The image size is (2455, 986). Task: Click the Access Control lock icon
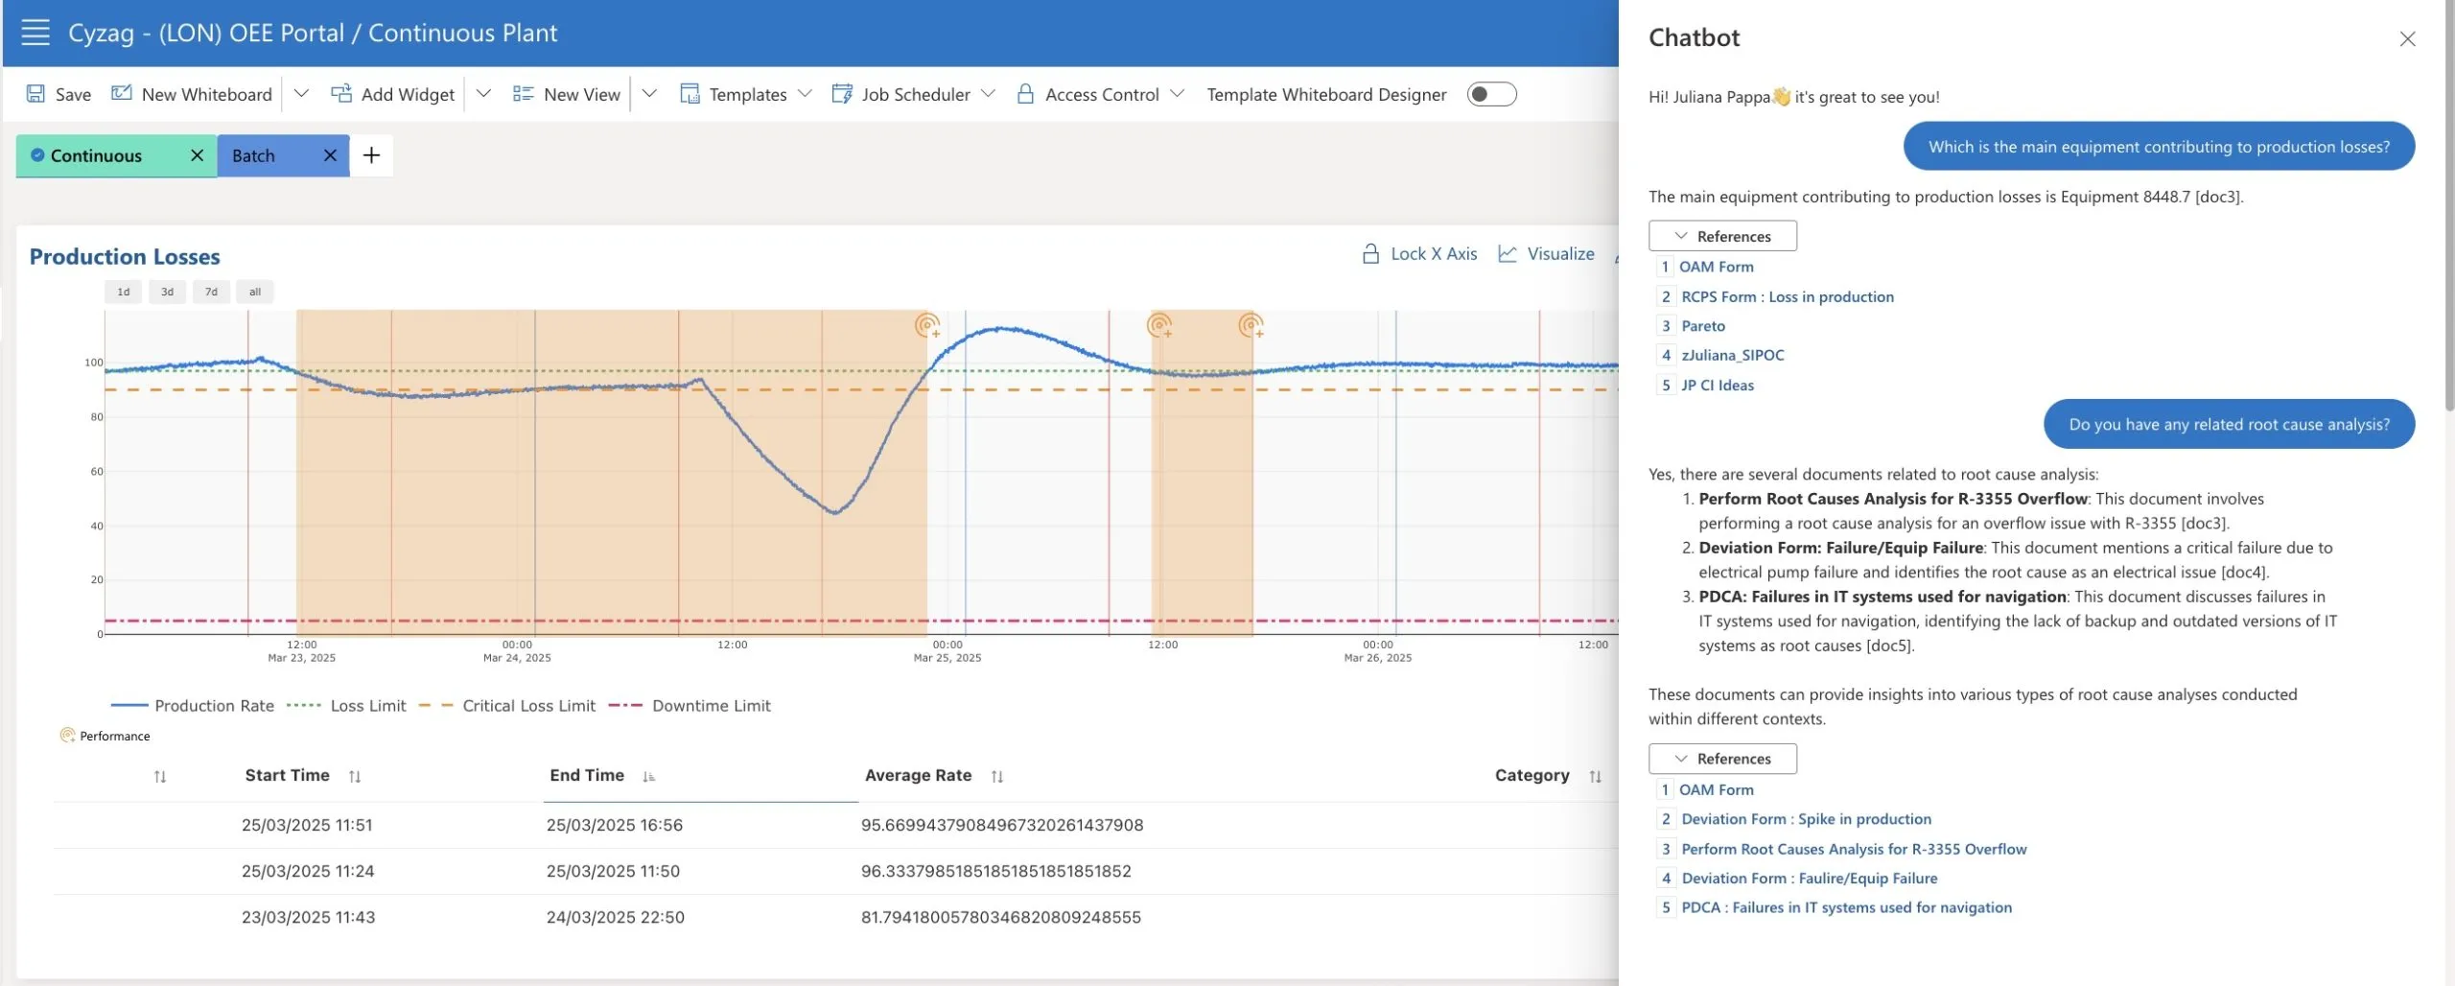tap(1025, 94)
